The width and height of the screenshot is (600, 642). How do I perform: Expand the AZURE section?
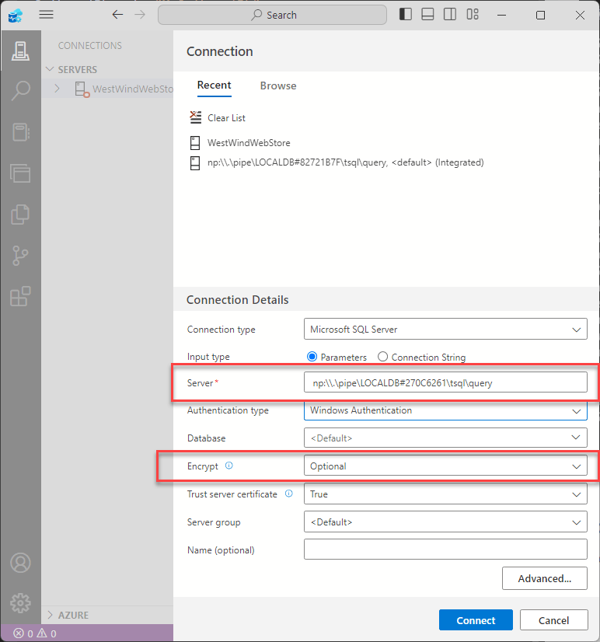(x=50, y=615)
